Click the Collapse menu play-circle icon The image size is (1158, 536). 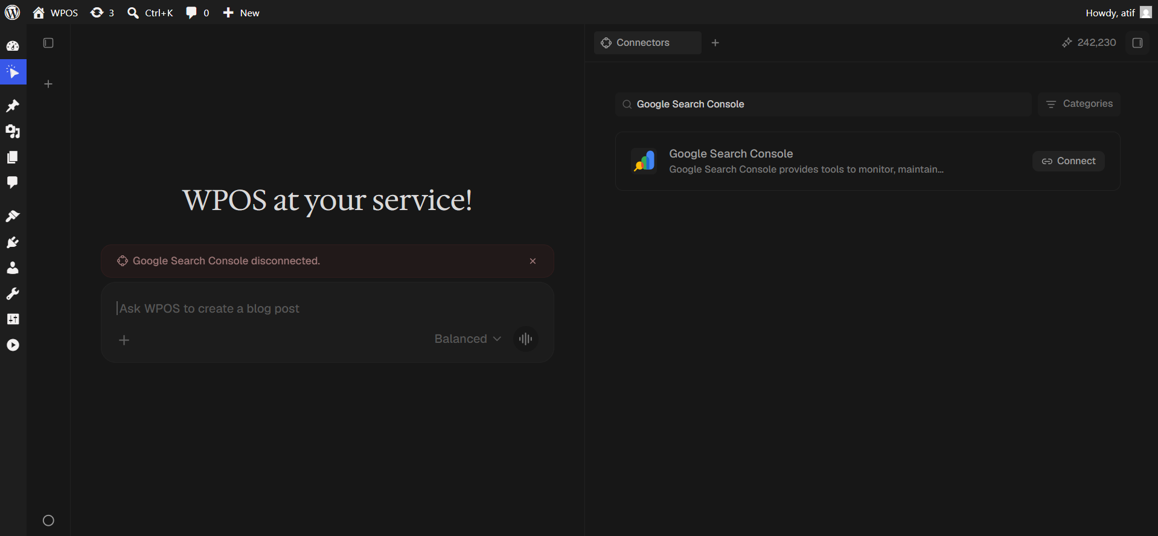tap(13, 345)
